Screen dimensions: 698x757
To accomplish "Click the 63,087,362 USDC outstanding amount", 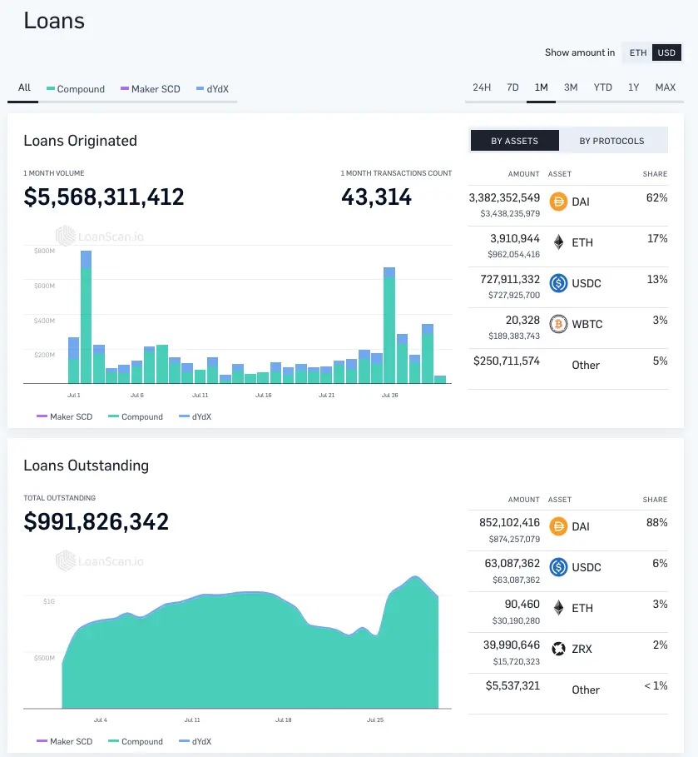I will click(x=512, y=564).
